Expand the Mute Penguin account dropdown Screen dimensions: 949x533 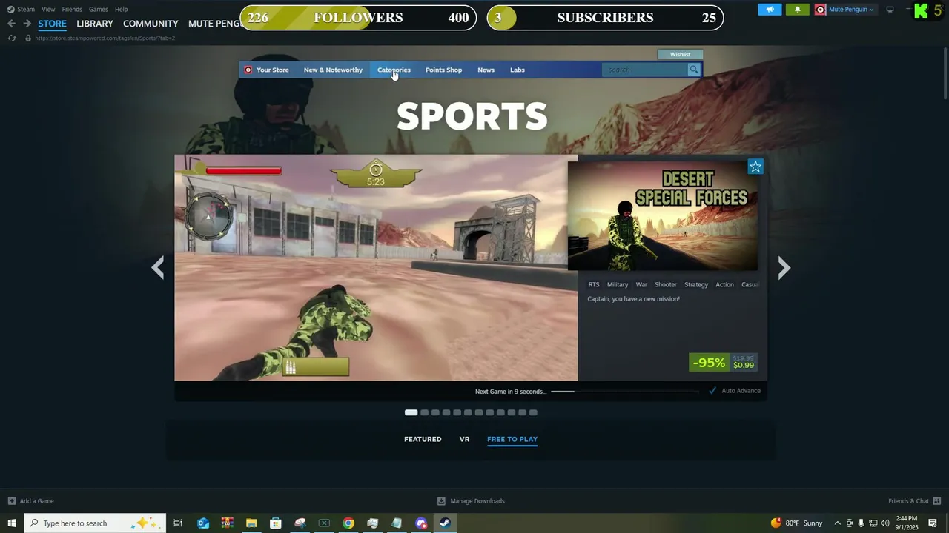[x=871, y=10]
